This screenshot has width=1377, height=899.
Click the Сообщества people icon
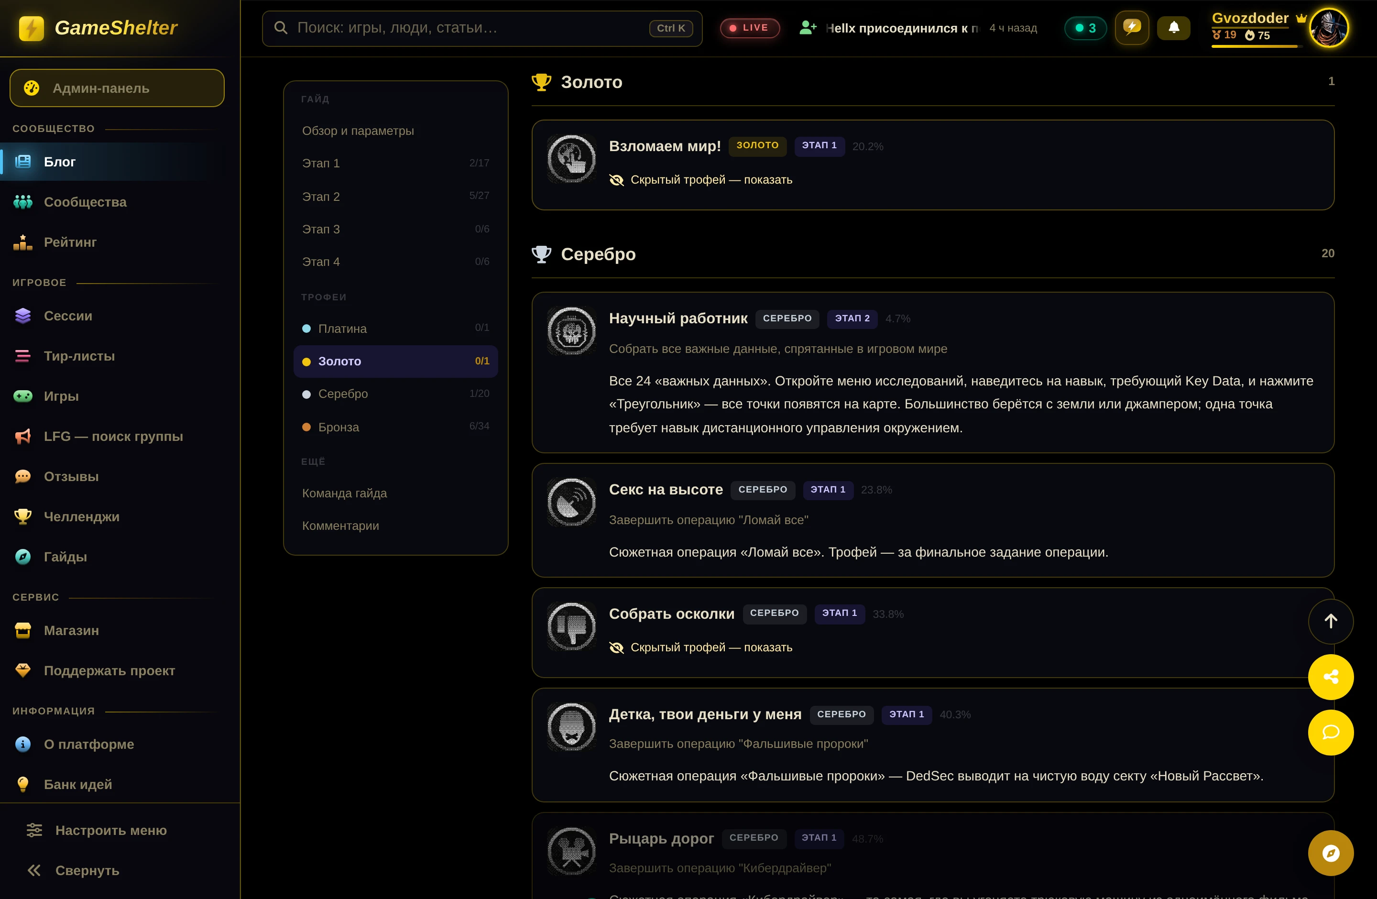(22, 202)
